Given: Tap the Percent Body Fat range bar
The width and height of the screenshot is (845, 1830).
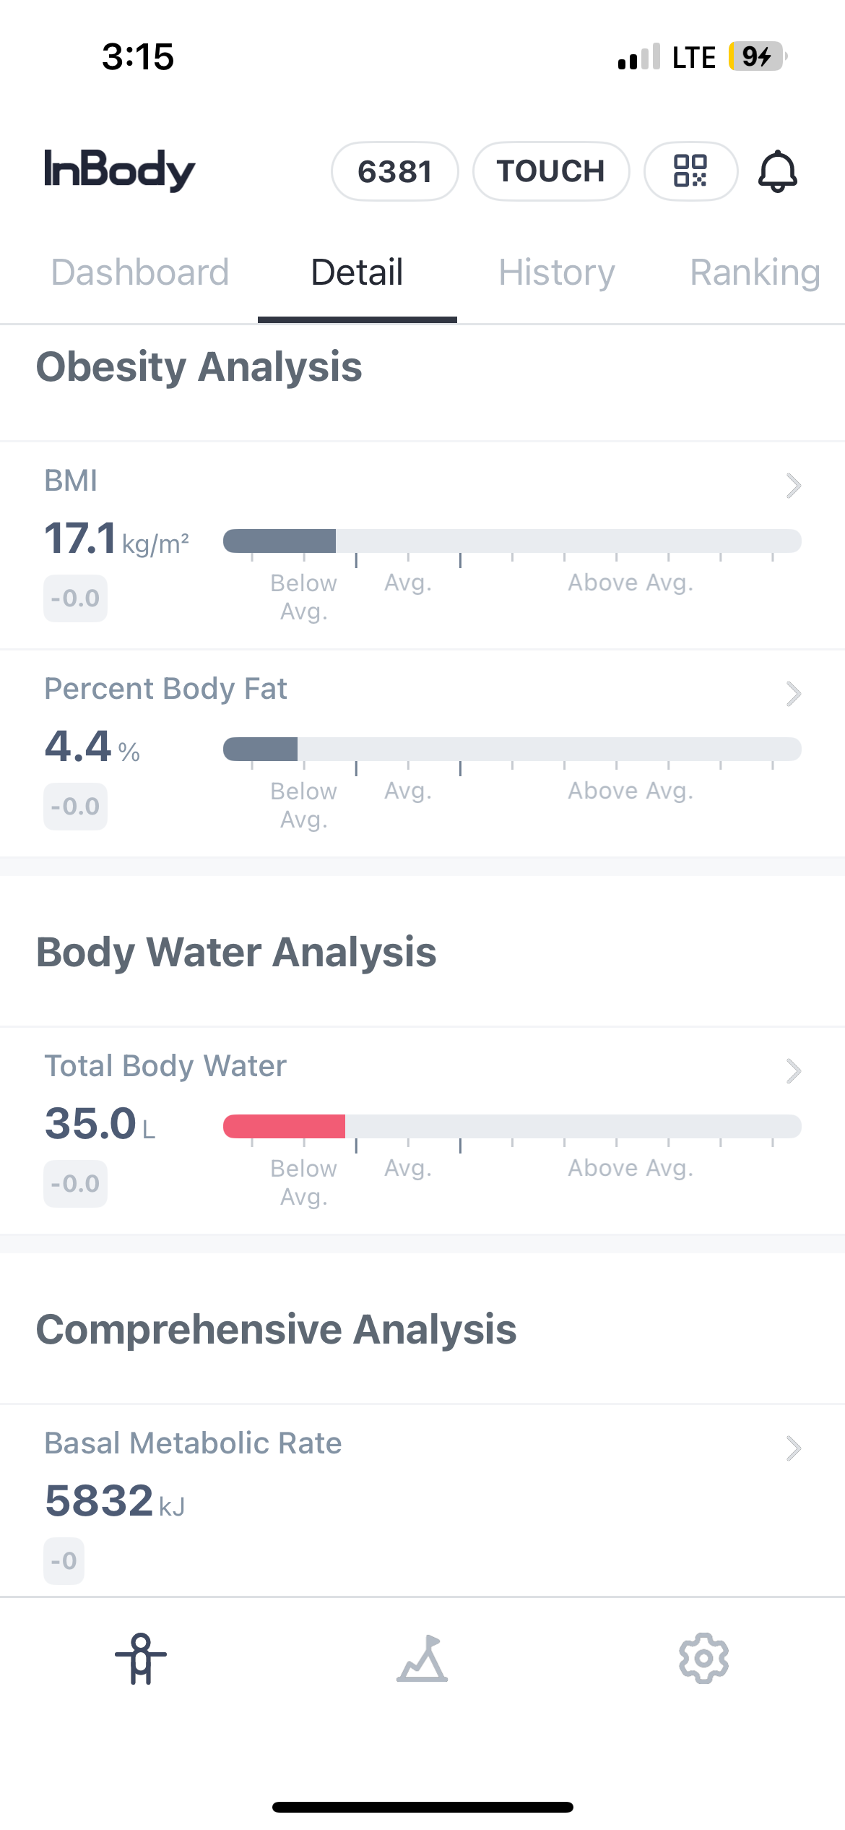Looking at the screenshot, I should pos(512,749).
